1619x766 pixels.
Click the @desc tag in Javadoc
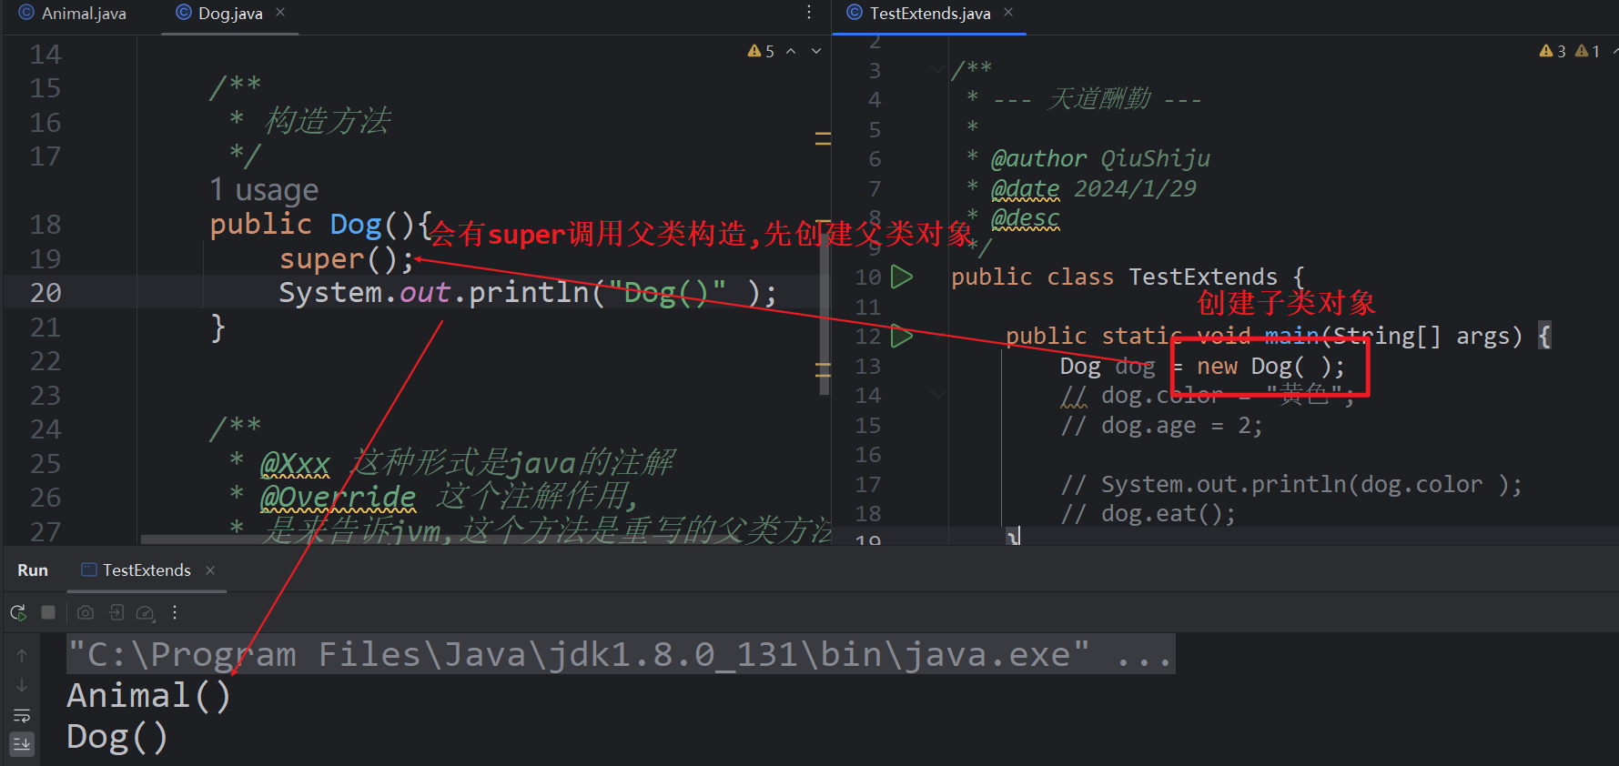click(1025, 218)
